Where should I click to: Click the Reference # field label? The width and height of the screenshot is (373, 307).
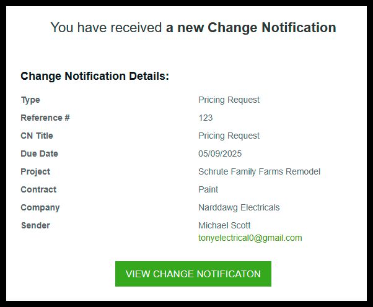45,118
